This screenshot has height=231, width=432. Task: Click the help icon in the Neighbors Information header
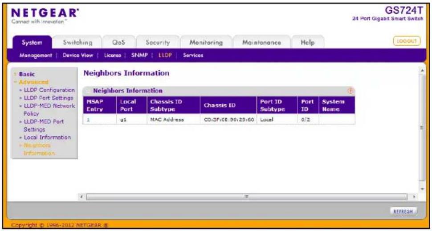350,91
